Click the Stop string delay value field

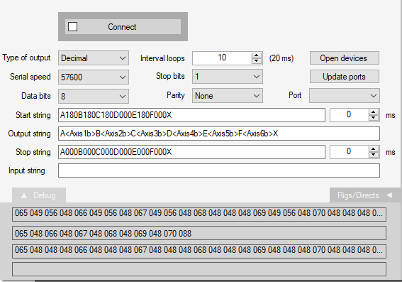(x=350, y=152)
